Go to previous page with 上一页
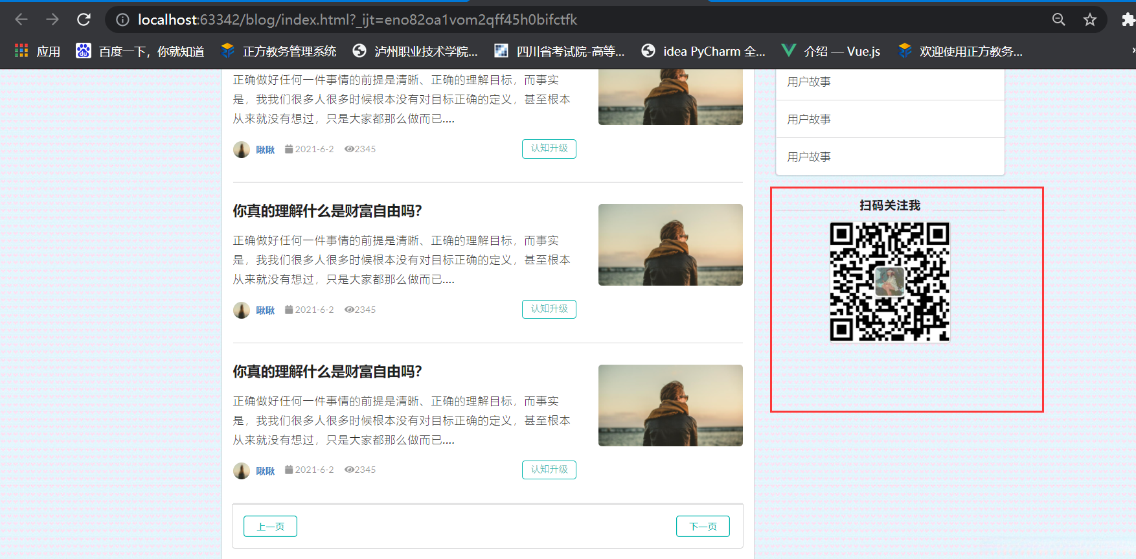Screen dimensions: 1136x559 pyautogui.click(x=270, y=527)
